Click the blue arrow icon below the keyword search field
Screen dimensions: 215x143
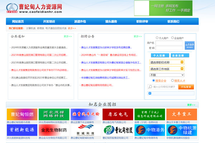point(150,93)
